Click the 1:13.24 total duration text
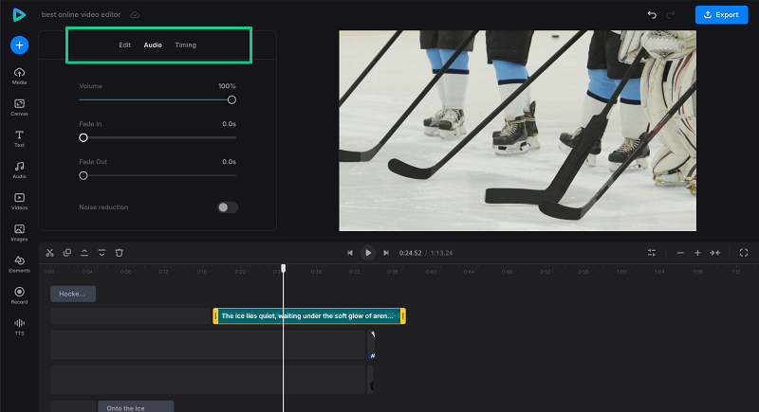This screenshot has width=759, height=412. (441, 253)
